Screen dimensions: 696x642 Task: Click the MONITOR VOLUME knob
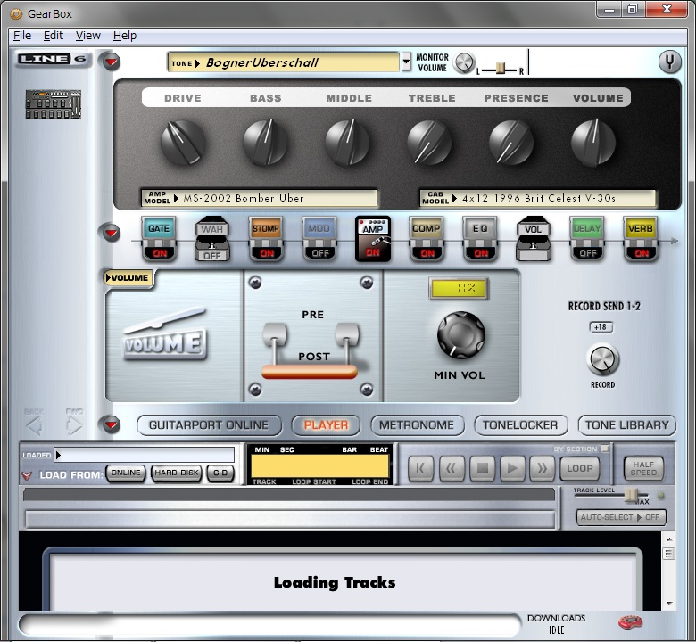[x=464, y=63]
